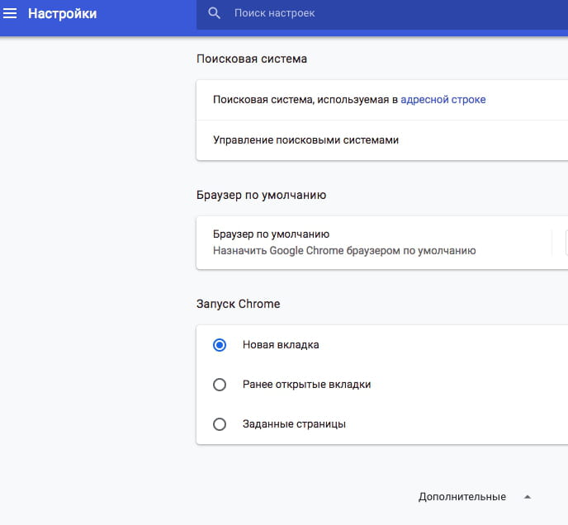Select the "Заданные страницы" radio circle

pyautogui.click(x=220, y=424)
